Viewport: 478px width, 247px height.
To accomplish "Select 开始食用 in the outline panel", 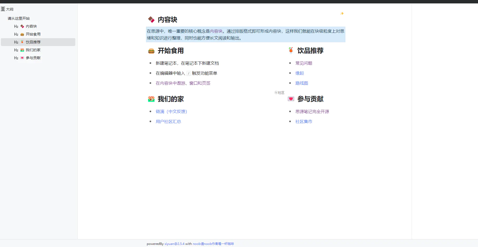I will [x=33, y=34].
